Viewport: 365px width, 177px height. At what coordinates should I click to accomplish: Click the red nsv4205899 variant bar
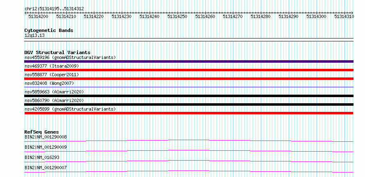pyautogui.click(x=189, y=113)
